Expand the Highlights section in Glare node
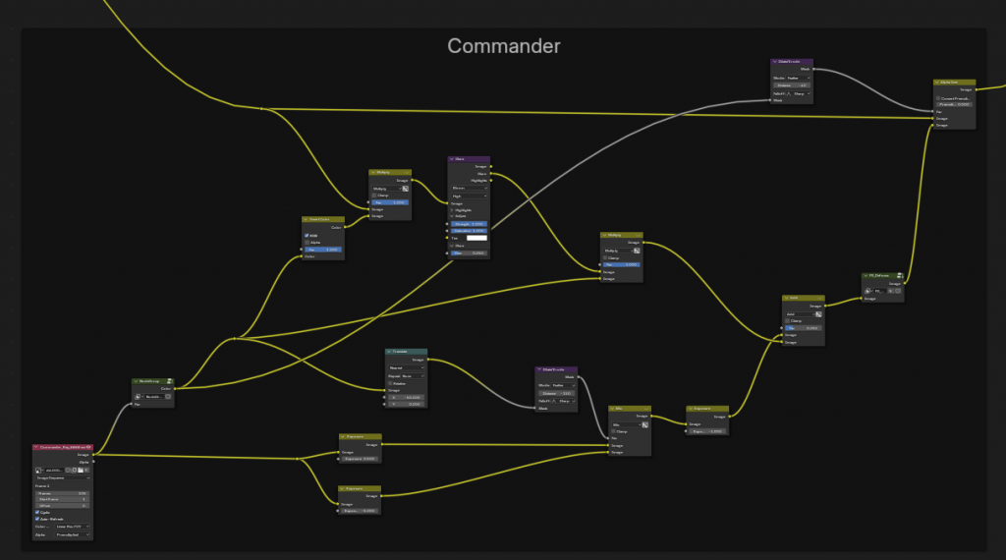This screenshot has height=560, width=1006. (452, 209)
